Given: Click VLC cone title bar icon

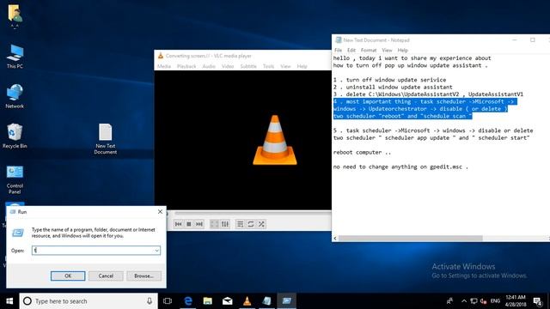Looking at the screenshot, I should 161,56.
